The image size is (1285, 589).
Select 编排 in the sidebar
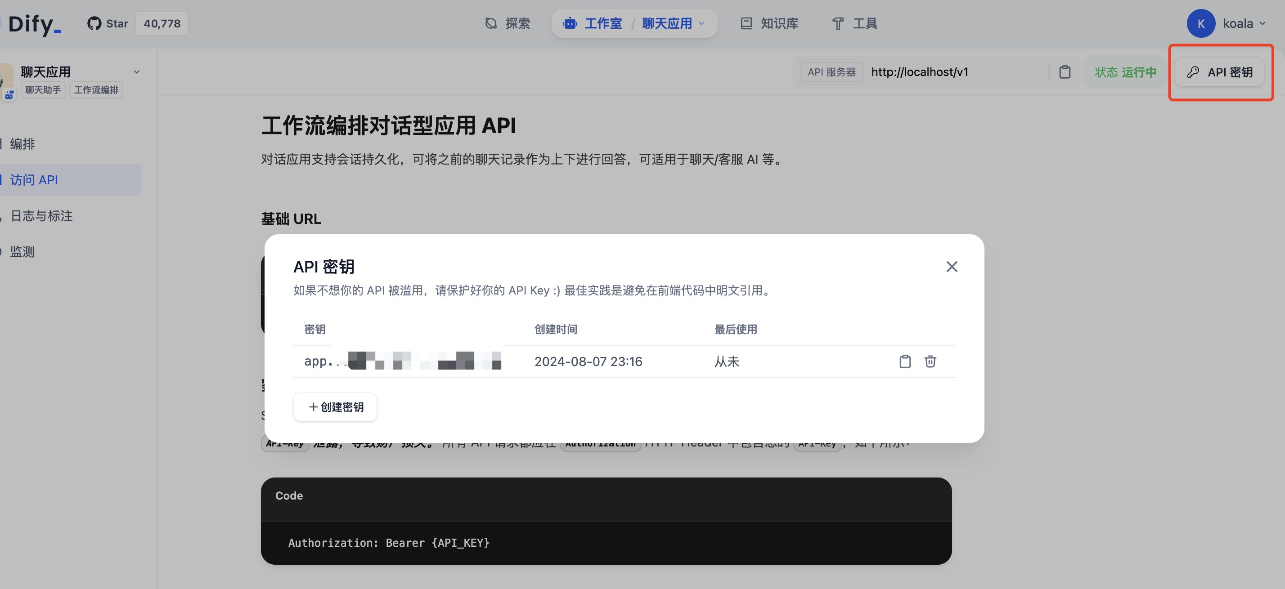(22, 144)
